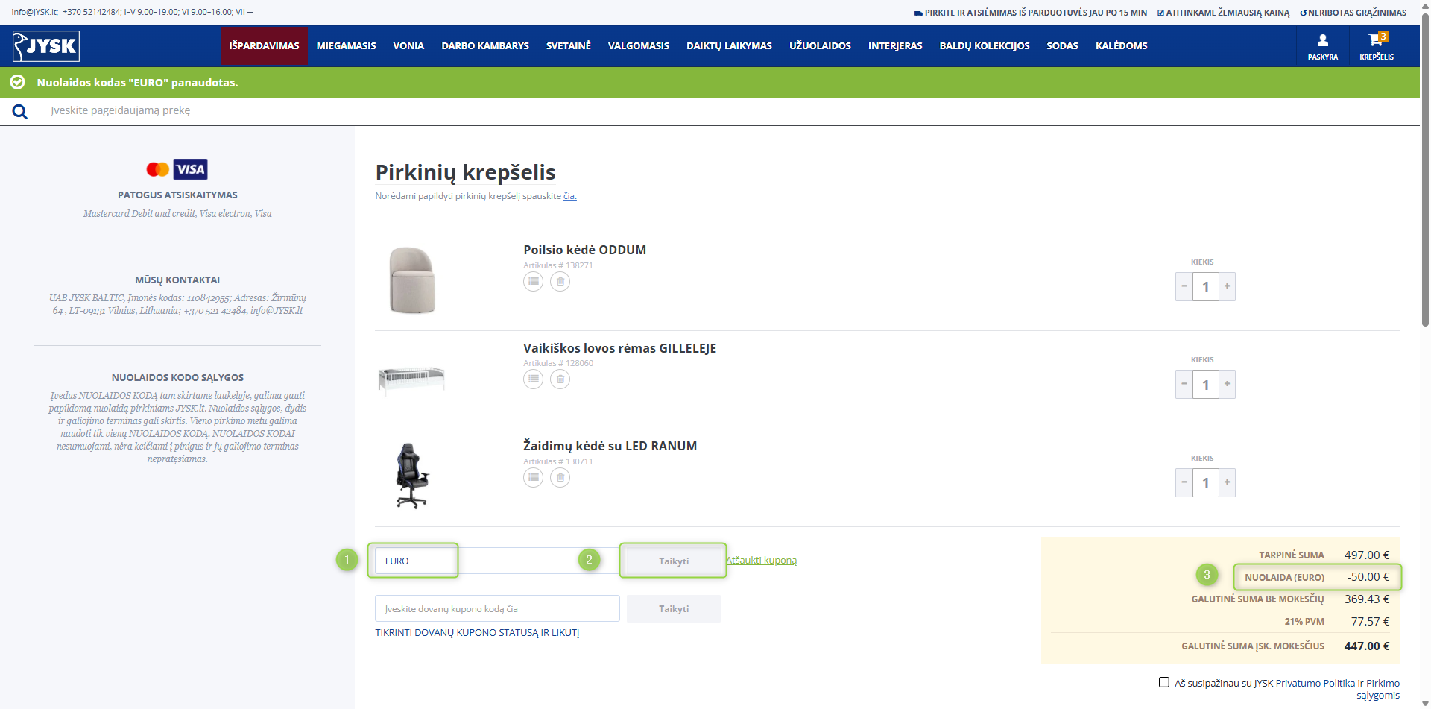
Task: Click the list icon under Vaikiškos lovos rėmas GILLELEJE
Action: pyautogui.click(x=533, y=379)
